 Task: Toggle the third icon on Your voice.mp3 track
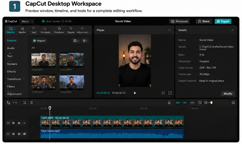point(19,134)
